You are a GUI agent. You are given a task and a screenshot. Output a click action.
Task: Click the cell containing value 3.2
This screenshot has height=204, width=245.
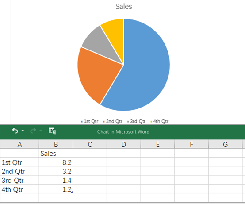pyautogui.click(x=56, y=171)
